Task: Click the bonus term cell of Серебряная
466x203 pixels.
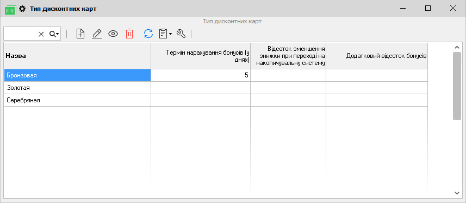Action: pos(201,100)
